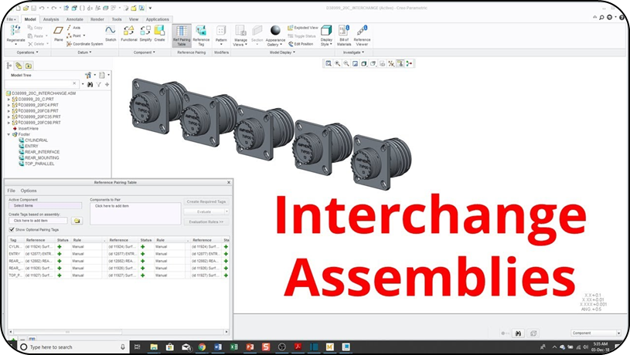Click the ENTRY row in pairing table
630x355 pixels.
[x=118, y=254]
